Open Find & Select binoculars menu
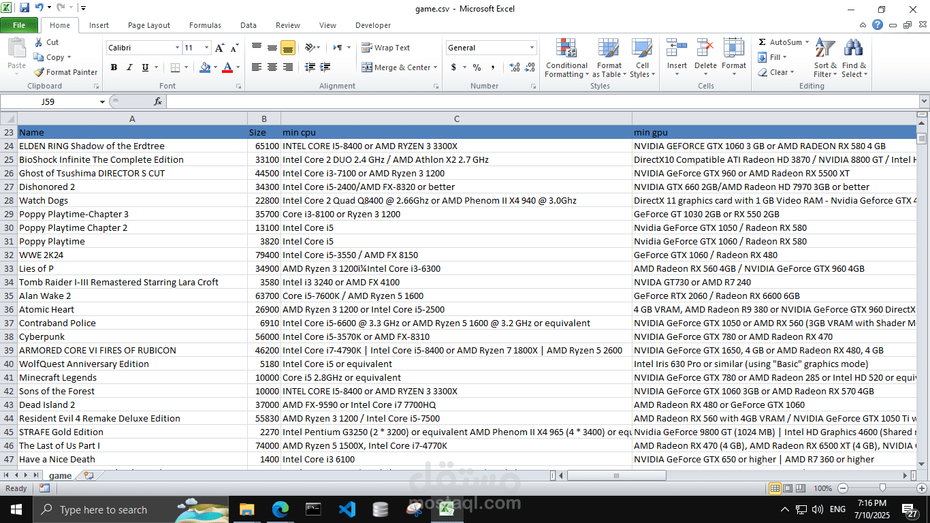 (x=854, y=58)
